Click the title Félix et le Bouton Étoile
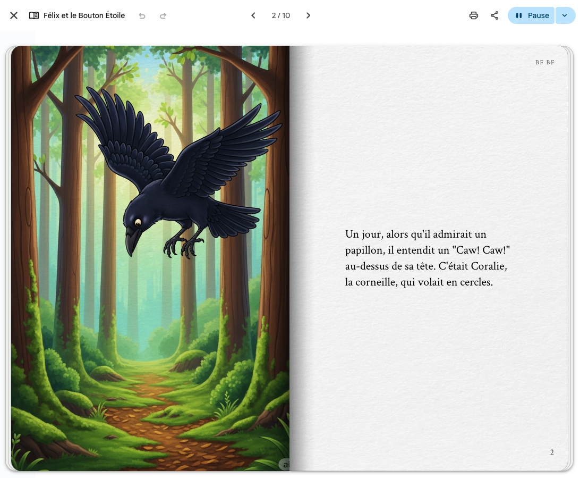 click(84, 15)
